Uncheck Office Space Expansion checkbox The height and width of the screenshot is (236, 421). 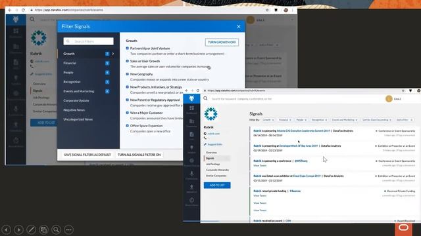(x=127, y=125)
